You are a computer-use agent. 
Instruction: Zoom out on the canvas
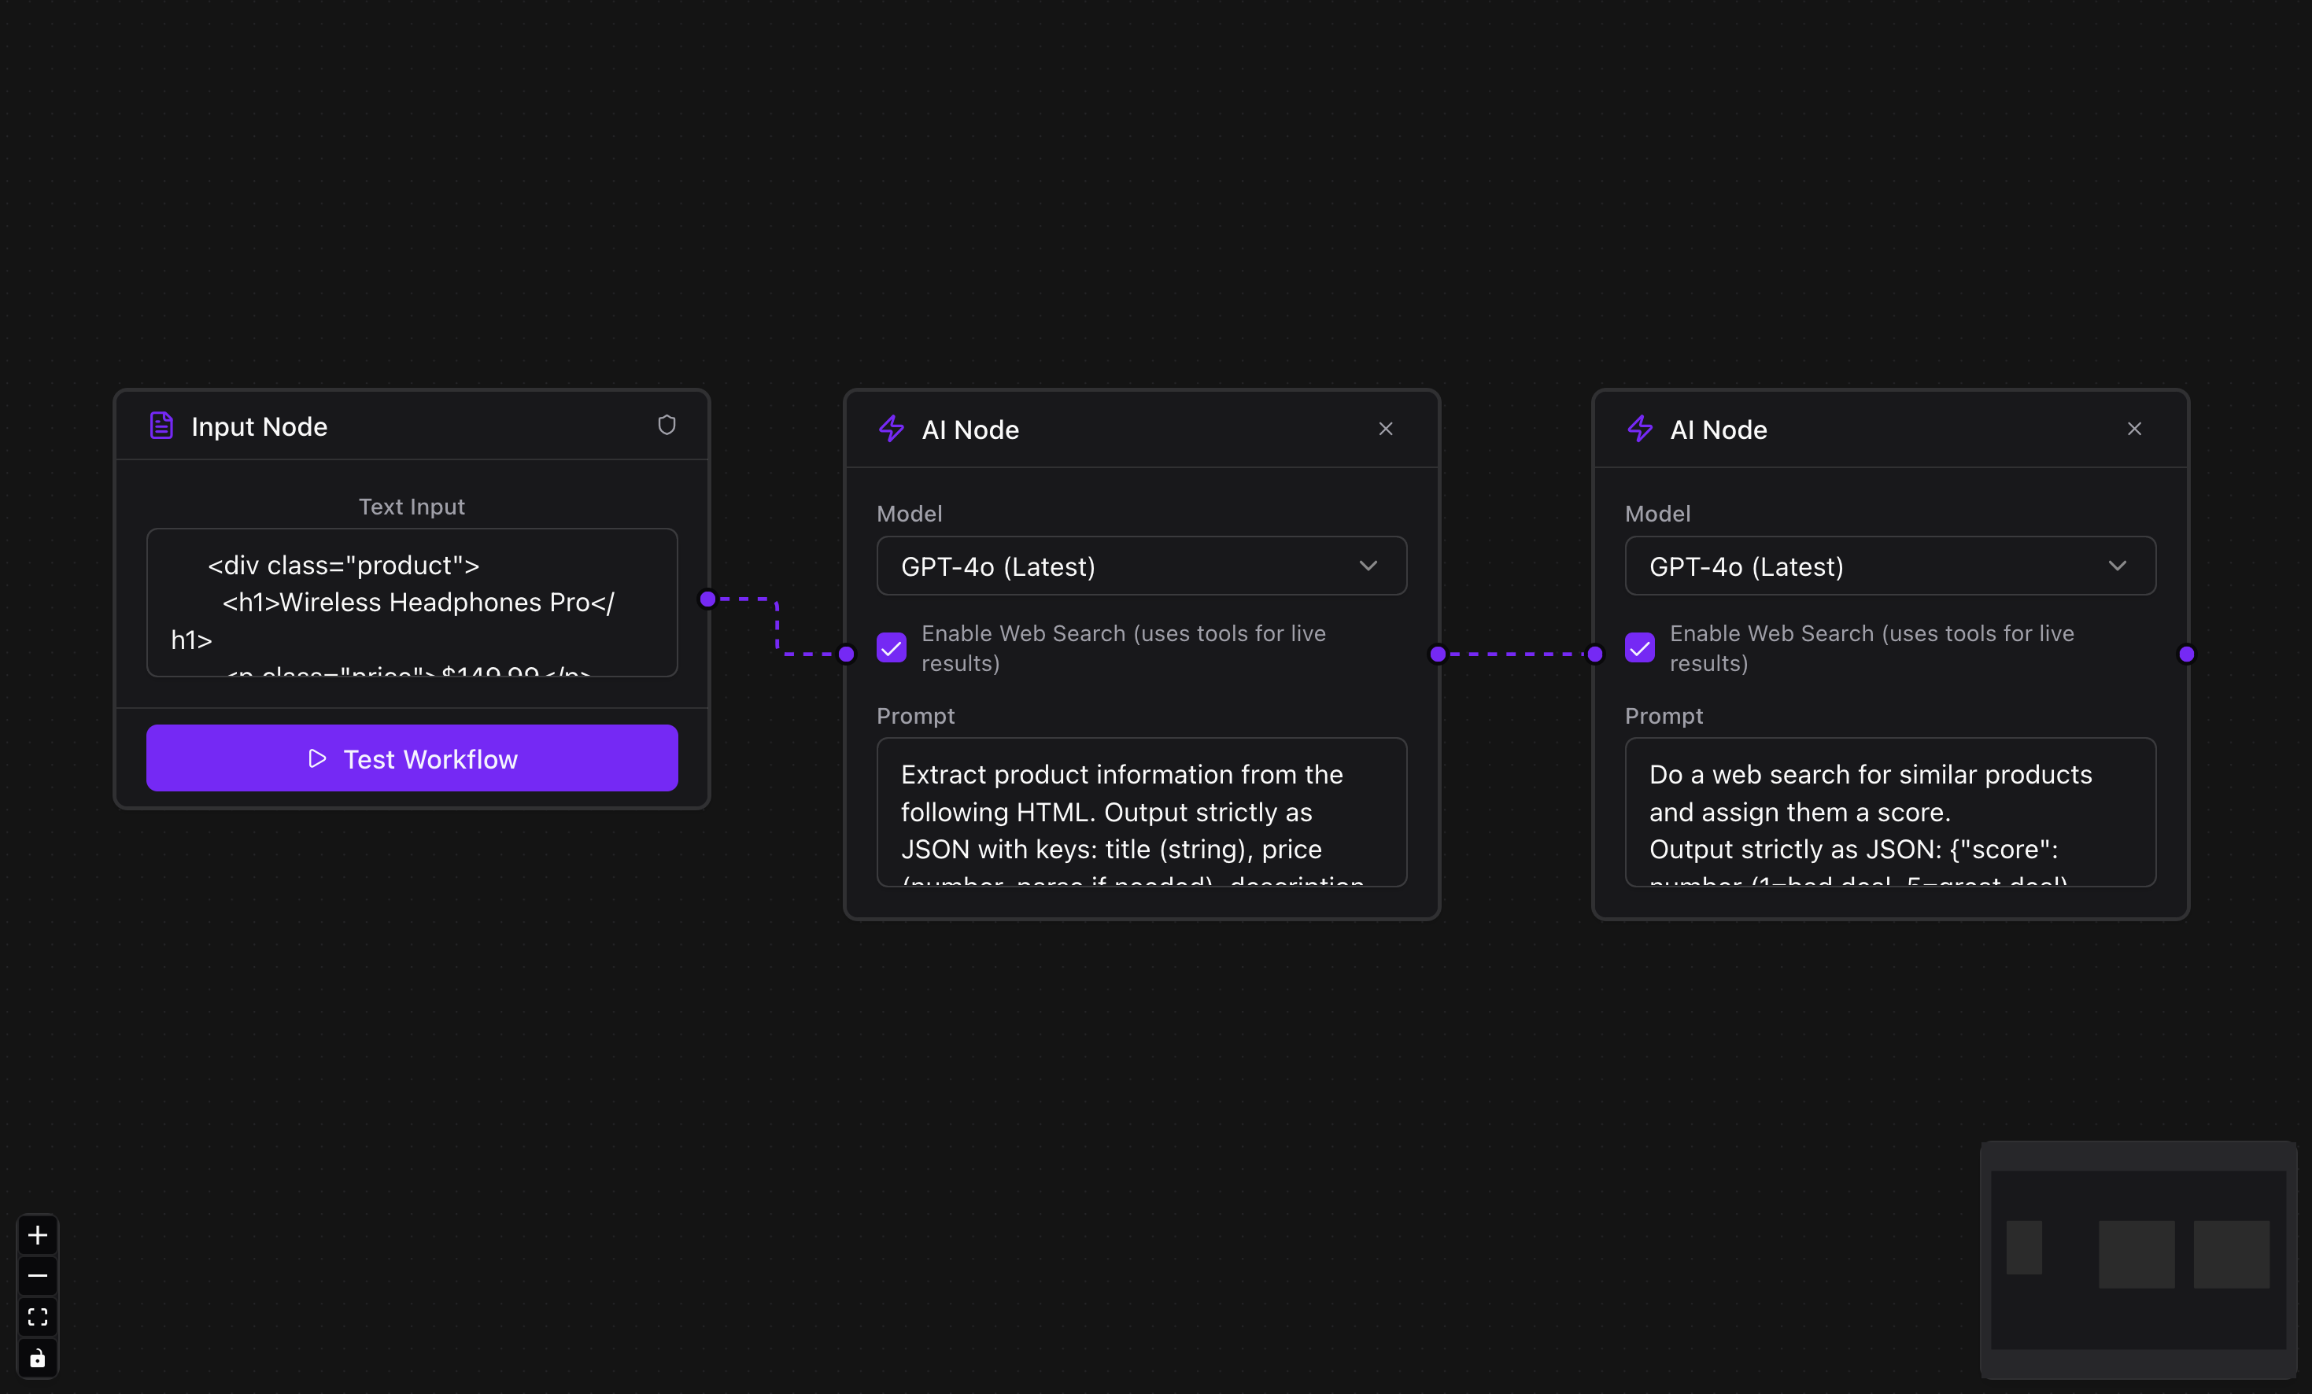coord(38,1276)
